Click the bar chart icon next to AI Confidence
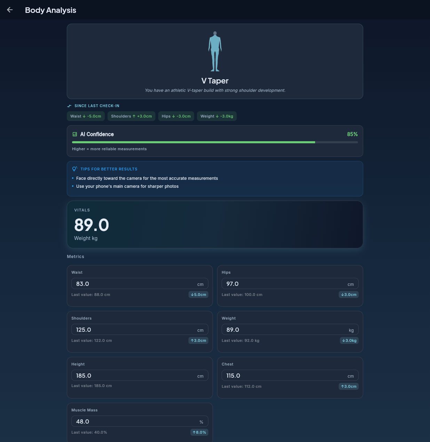 coord(74,134)
